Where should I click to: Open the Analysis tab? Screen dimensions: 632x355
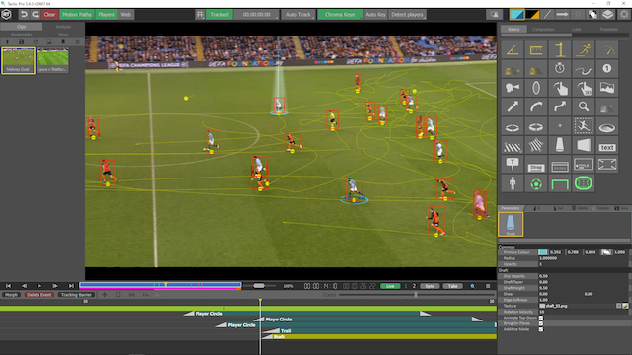tap(63, 27)
